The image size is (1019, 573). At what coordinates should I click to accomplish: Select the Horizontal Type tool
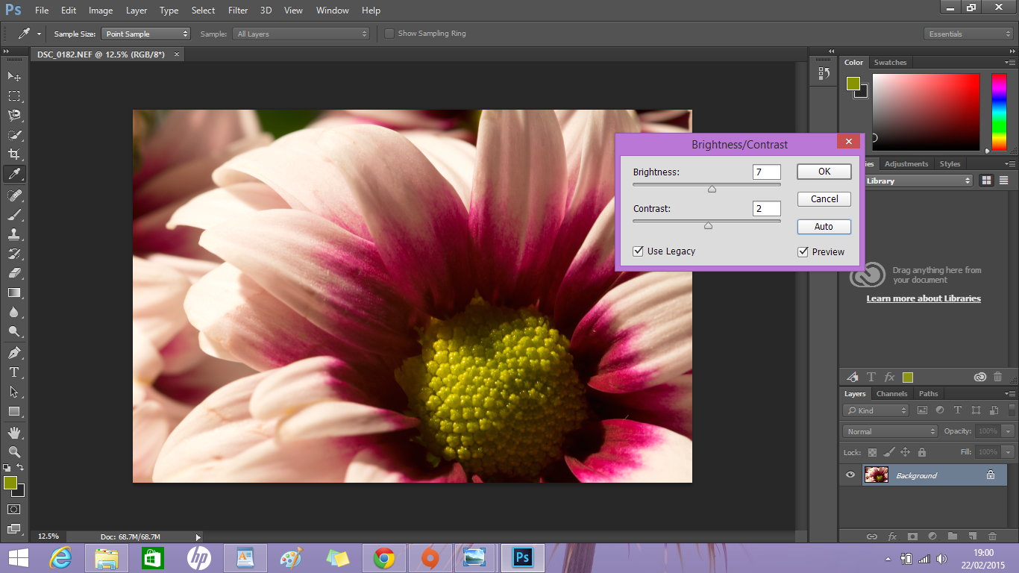click(14, 372)
